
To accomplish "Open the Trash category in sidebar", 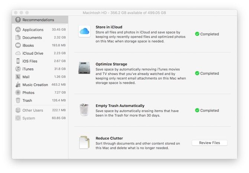I will coord(27,101).
